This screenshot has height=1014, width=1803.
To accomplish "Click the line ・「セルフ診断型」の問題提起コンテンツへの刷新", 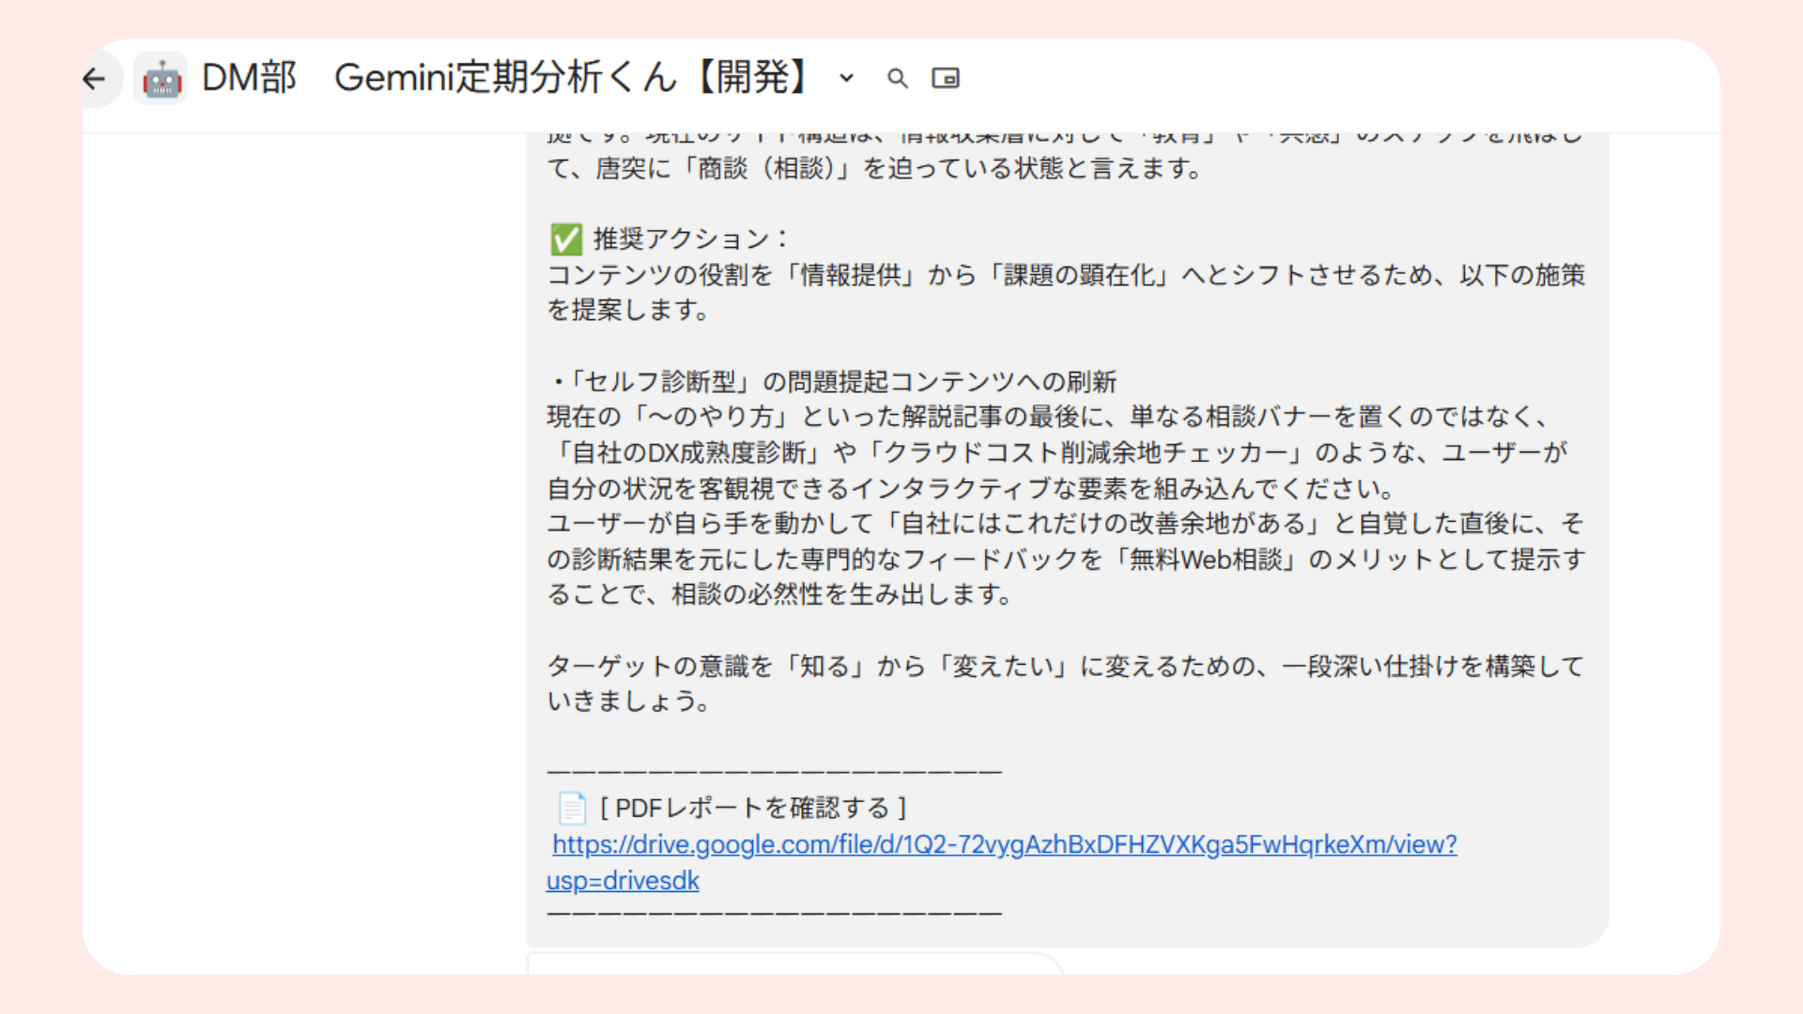I will [832, 381].
